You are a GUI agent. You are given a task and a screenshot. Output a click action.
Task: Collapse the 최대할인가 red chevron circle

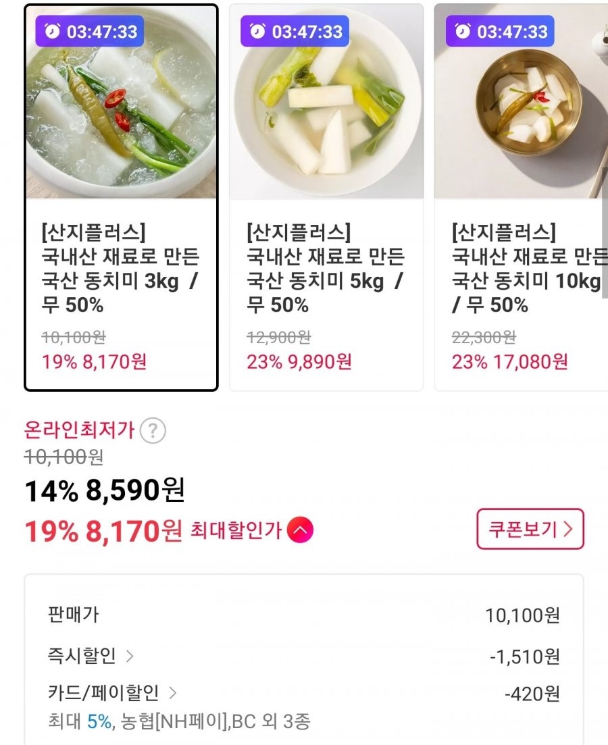[301, 530]
